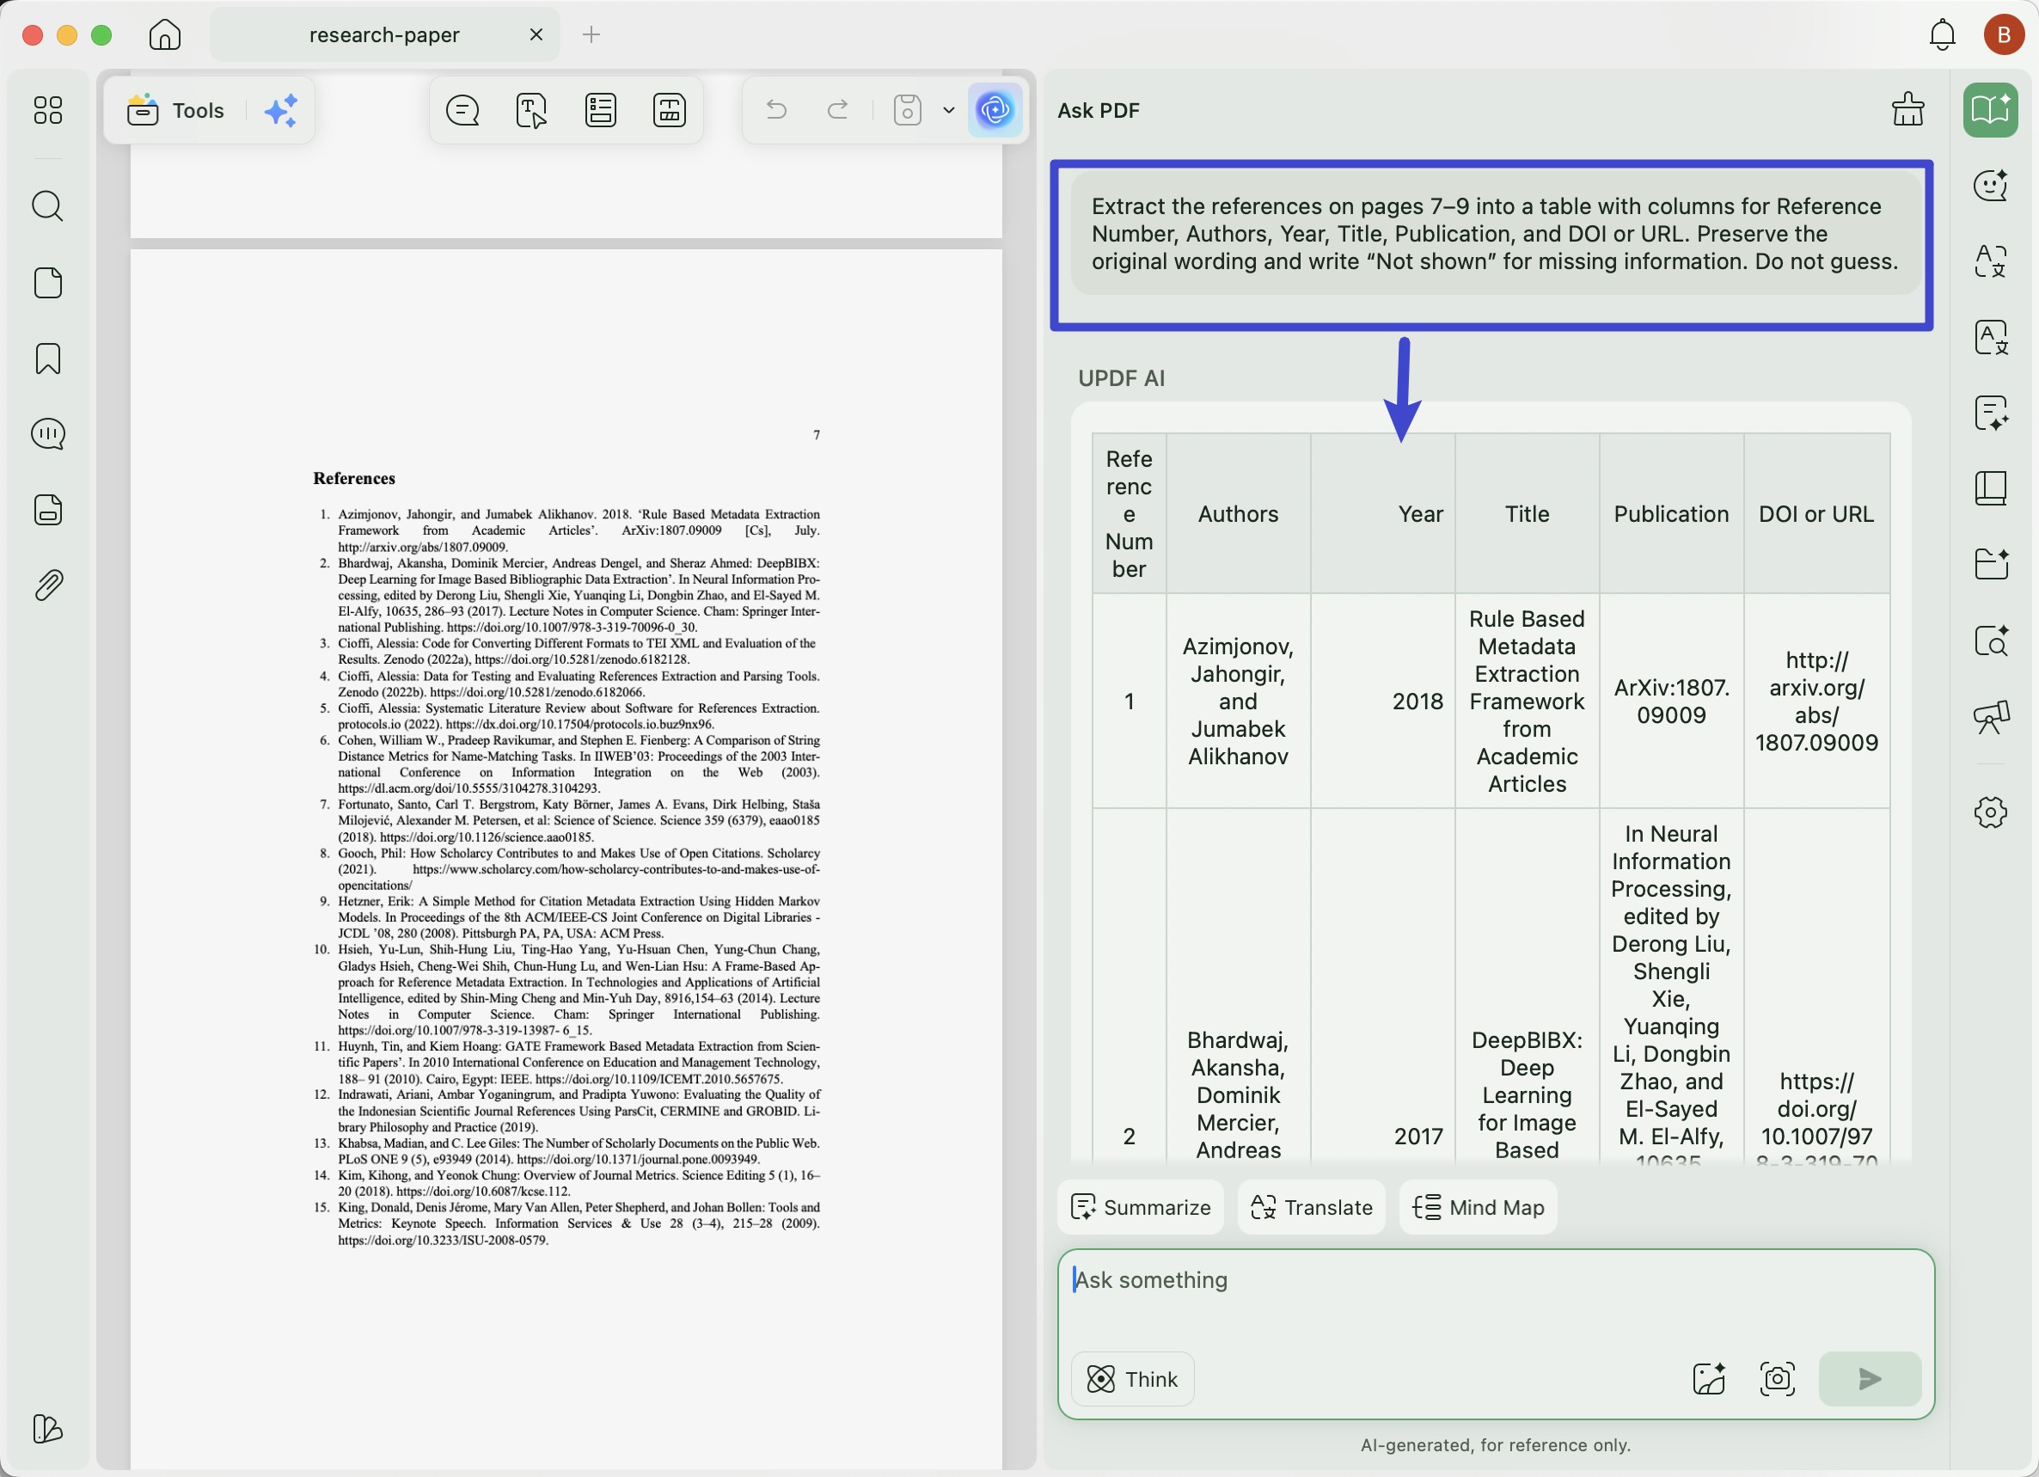Viewport: 2039px width, 1477px height.
Task: Click the undo arrow
Action: pyautogui.click(x=777, y=110)
